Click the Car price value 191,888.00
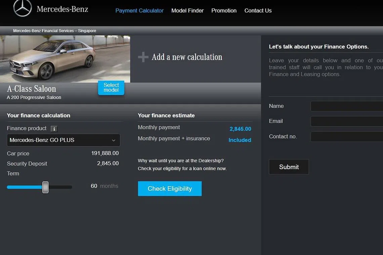This screenshot has height=255, width=383. coord(105,153)
